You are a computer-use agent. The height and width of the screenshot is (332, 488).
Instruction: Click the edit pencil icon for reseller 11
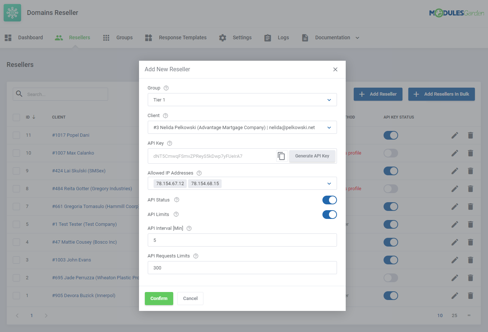455,135
